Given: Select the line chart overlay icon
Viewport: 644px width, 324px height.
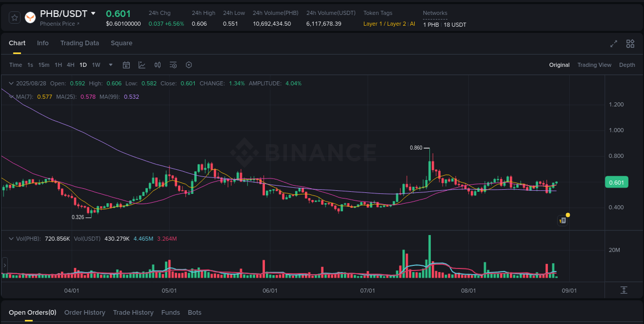Looking at the screenshot, I should tap(142, 65).
